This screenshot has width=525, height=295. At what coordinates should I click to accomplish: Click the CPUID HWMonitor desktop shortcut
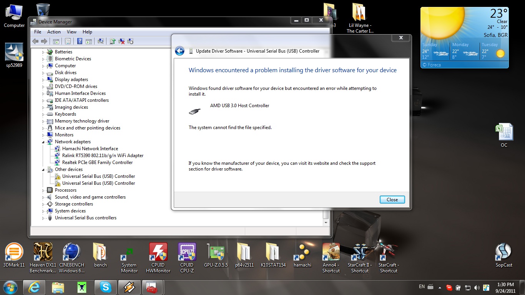pyautogui.click(x=158, y=258)
